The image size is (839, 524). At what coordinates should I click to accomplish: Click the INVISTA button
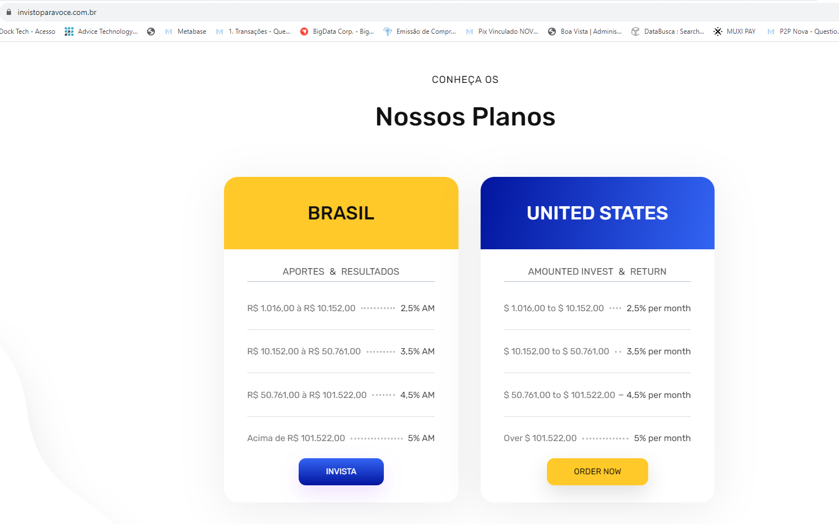[341, 471]
